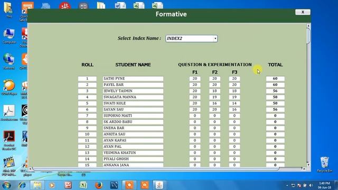The height and width of the screenshot is (190, 338).
Task: Click total field for YESMINA KHATUN
Action: (x=275, y=153)
